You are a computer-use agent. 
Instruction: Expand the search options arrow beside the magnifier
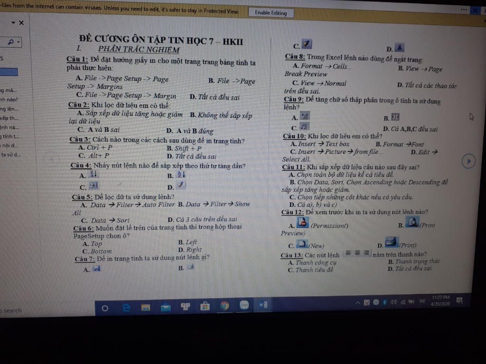19,42
